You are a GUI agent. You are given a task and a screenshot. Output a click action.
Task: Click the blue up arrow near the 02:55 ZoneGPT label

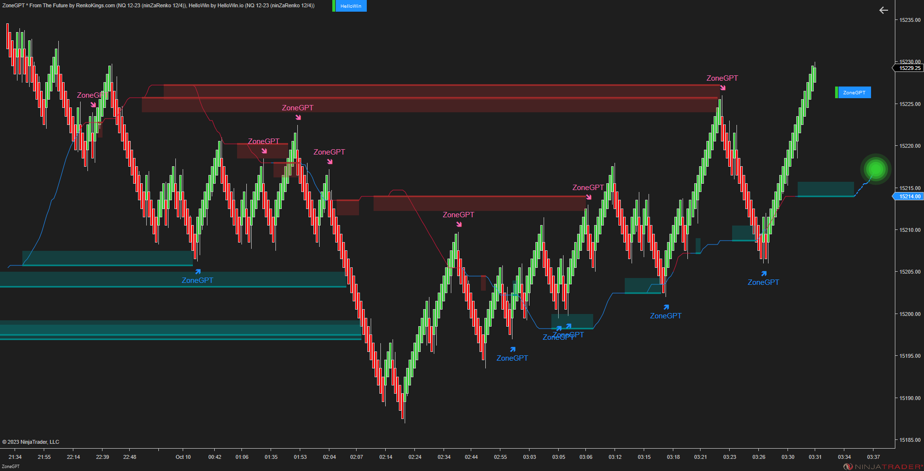[x=513, y=349]
